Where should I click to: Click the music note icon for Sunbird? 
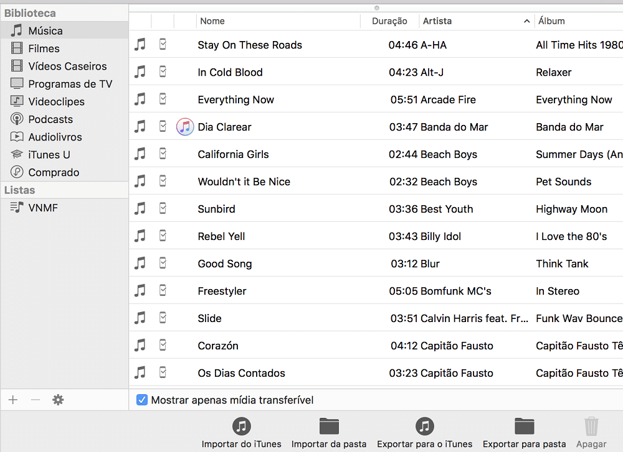140,208
